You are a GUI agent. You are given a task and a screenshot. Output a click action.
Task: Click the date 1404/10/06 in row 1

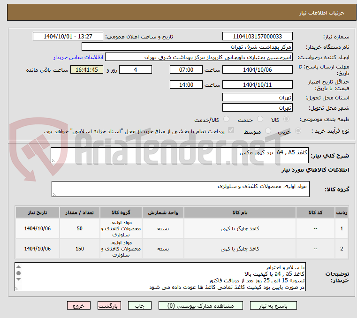(x=38, y=228)
